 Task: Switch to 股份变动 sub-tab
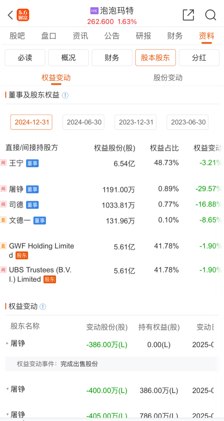168,78
